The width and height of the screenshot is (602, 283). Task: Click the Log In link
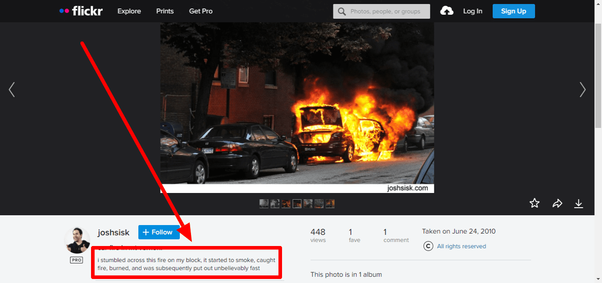pos(473,11)
